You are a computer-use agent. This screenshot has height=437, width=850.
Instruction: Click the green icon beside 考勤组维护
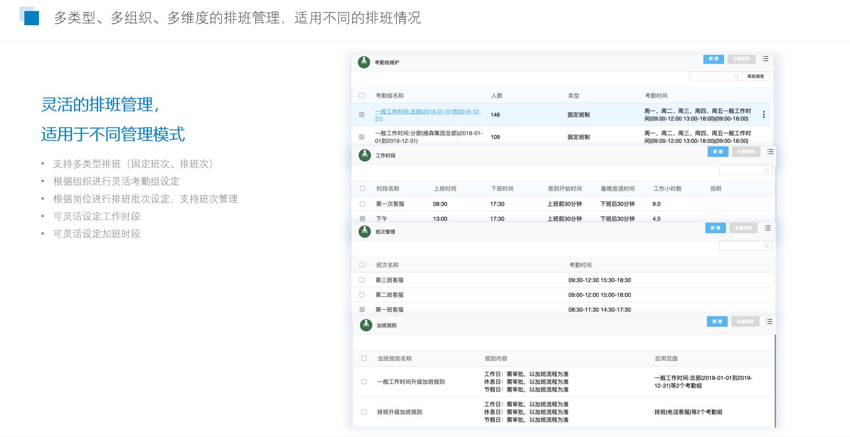(x=364, y=62)
